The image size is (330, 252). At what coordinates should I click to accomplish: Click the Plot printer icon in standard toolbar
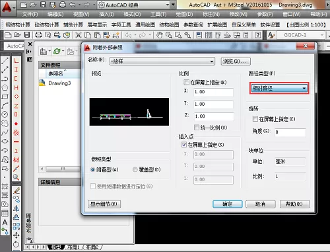[38, 35]
